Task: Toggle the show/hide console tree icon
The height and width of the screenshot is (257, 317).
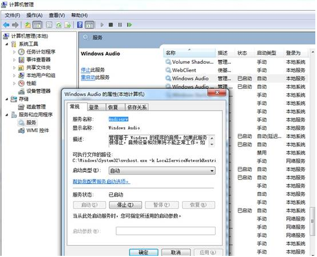Action: pyautogui.click(x=37, y=25)
